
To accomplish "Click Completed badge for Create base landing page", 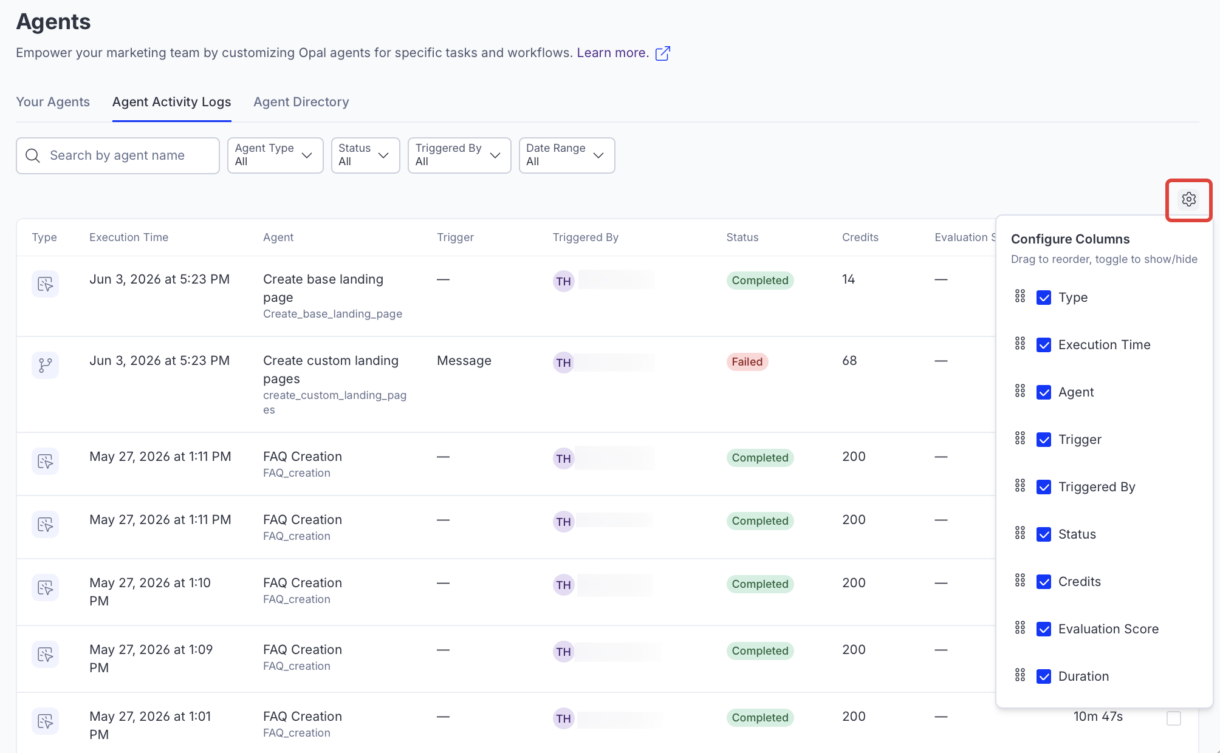I will pyautogui.click(x=760, y=281).
